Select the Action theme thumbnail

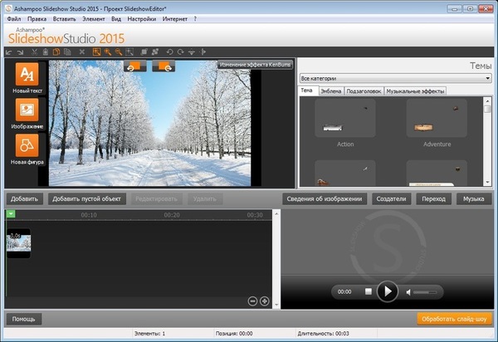pyautogui.click(x=345, y=118)
